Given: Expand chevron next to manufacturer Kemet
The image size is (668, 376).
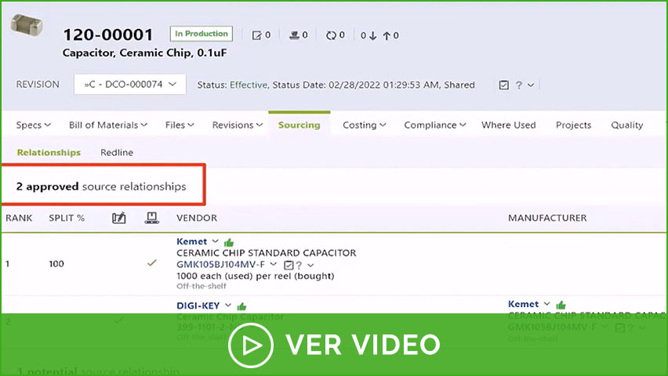Looking at the screenshot, I should click(547, 304).
